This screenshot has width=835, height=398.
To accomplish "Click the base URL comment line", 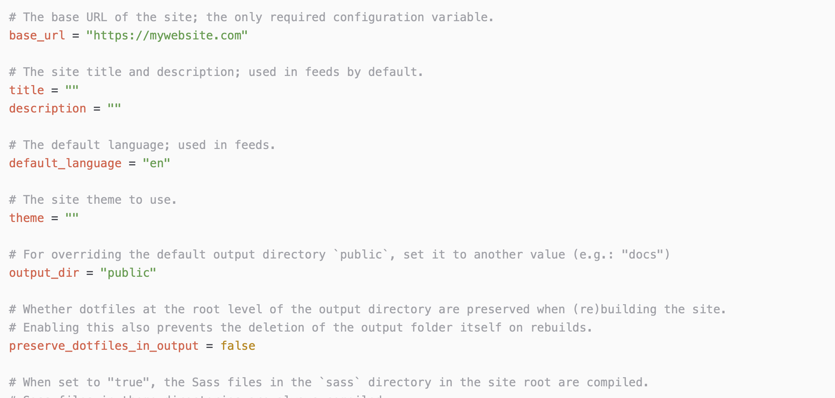I will pos(252,17).
